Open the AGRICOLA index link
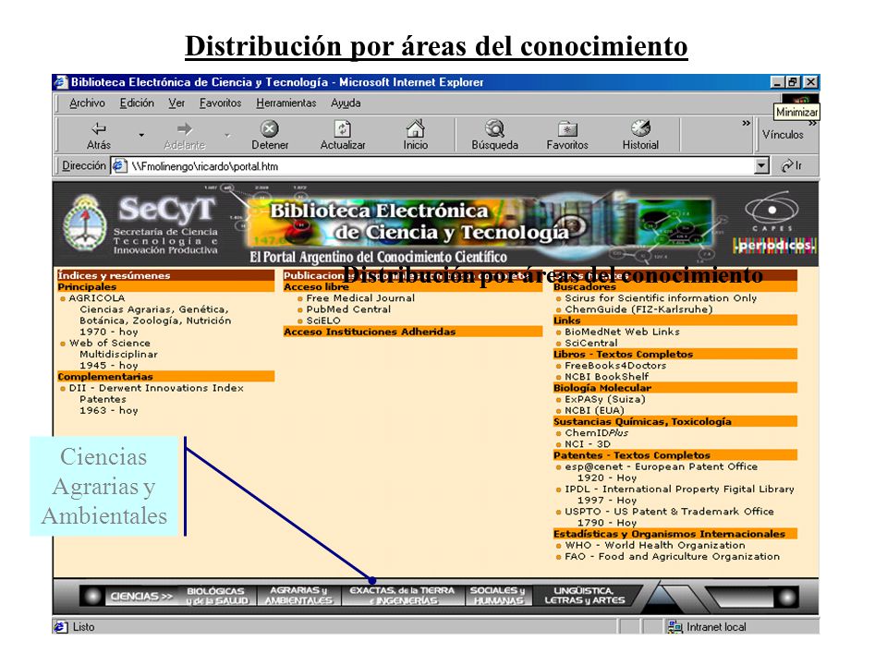 (97, 298)
